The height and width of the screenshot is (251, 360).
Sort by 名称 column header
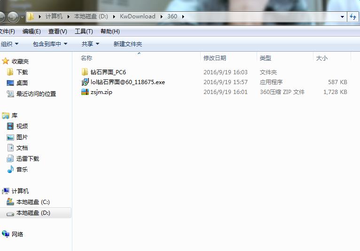pos(86,58)
